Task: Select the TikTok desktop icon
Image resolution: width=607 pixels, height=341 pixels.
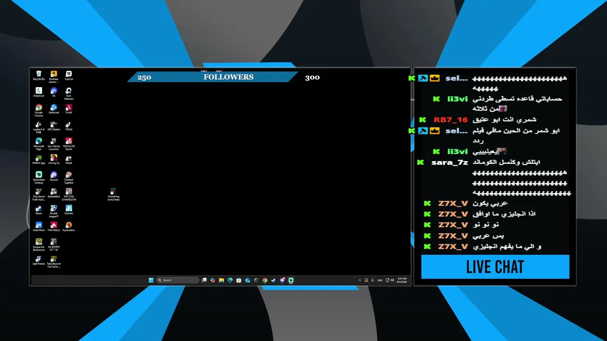Action: [x=69, y=126]
